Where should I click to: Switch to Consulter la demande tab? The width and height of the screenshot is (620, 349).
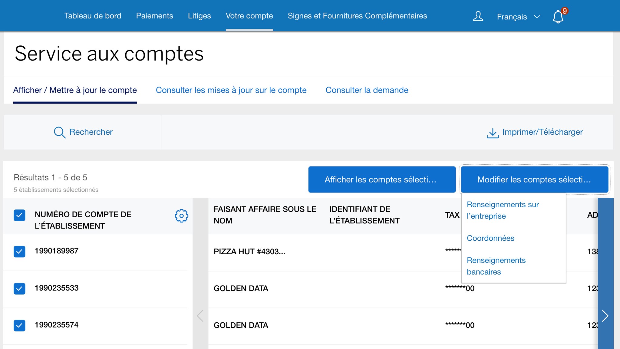click(367, 90)
